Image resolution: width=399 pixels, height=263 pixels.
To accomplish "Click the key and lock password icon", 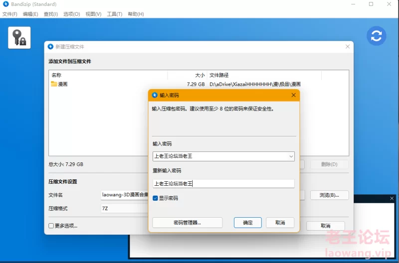I will [x=19, y=38].
